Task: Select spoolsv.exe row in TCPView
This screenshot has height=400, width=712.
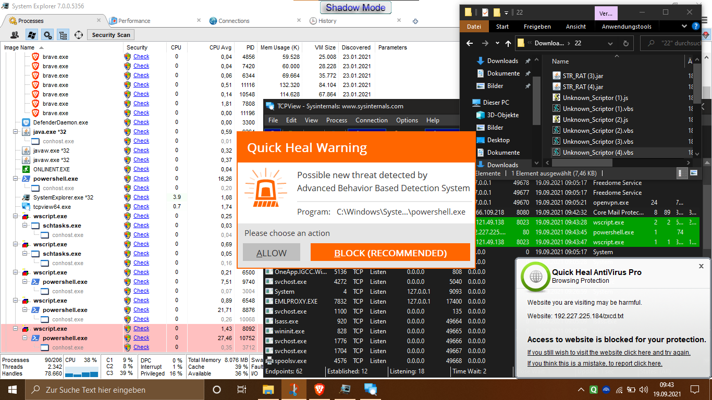Action: (375, 361)
